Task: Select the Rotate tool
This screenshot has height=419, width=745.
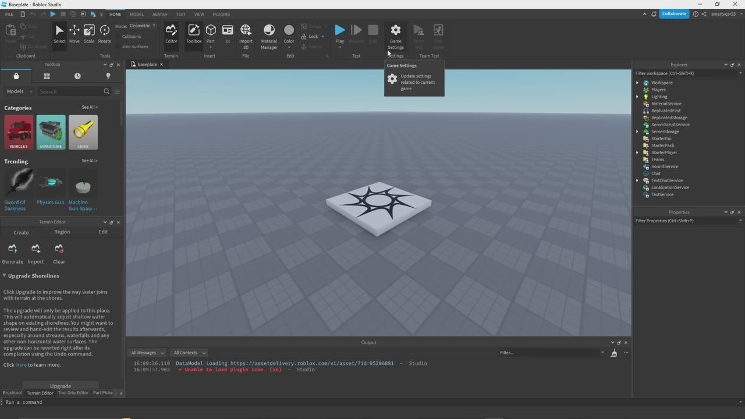Action: tap(105, 34)
